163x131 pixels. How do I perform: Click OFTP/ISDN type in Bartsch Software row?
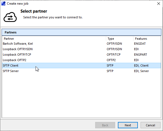pyautogui.click(x=114, y=44)
